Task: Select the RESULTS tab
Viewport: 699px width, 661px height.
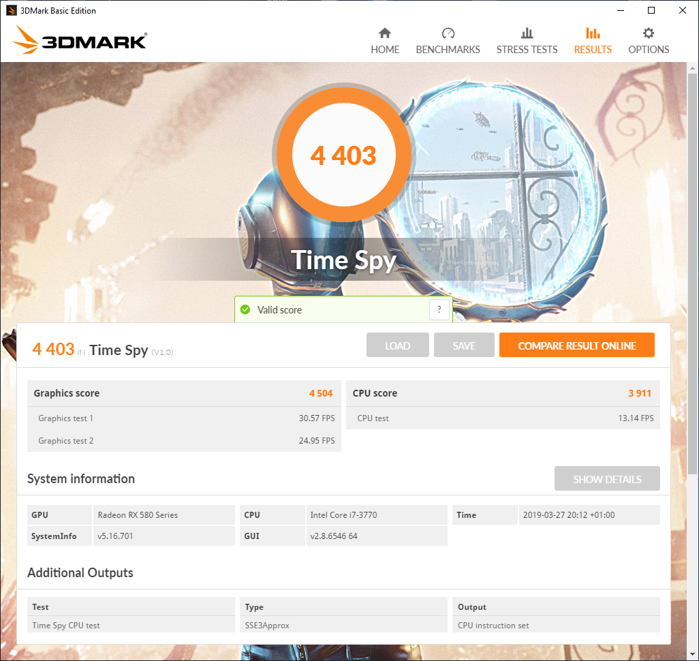Action: (593, 41)
